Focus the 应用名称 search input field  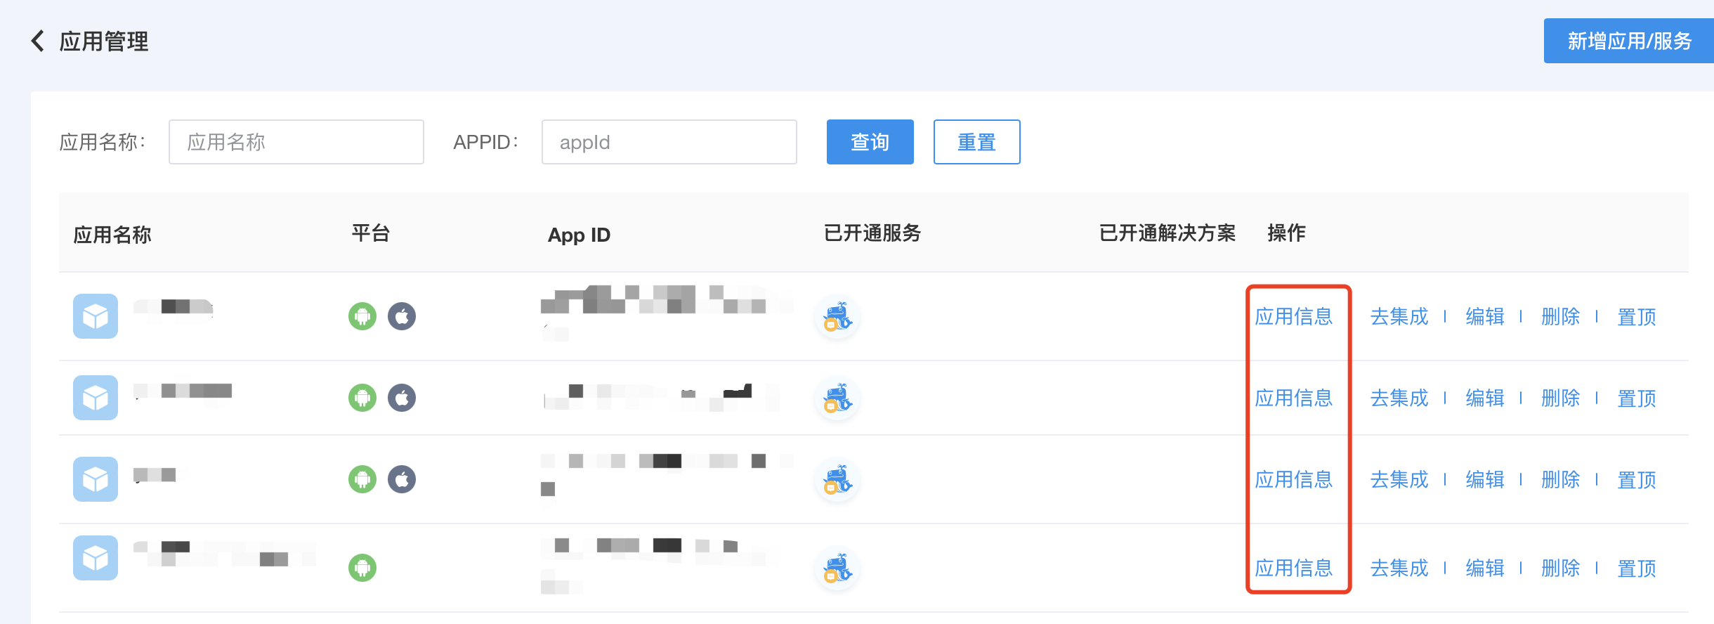coord(296,142)
